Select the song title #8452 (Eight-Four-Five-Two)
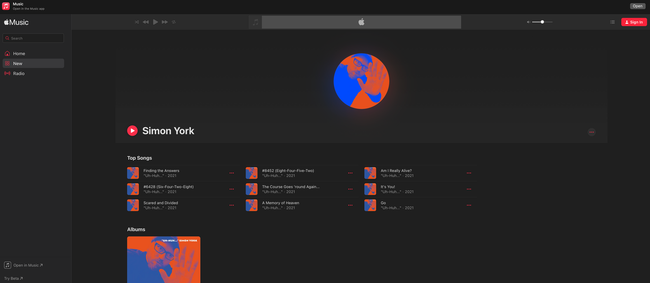This screenshot has height=283, width=650. 288,171
